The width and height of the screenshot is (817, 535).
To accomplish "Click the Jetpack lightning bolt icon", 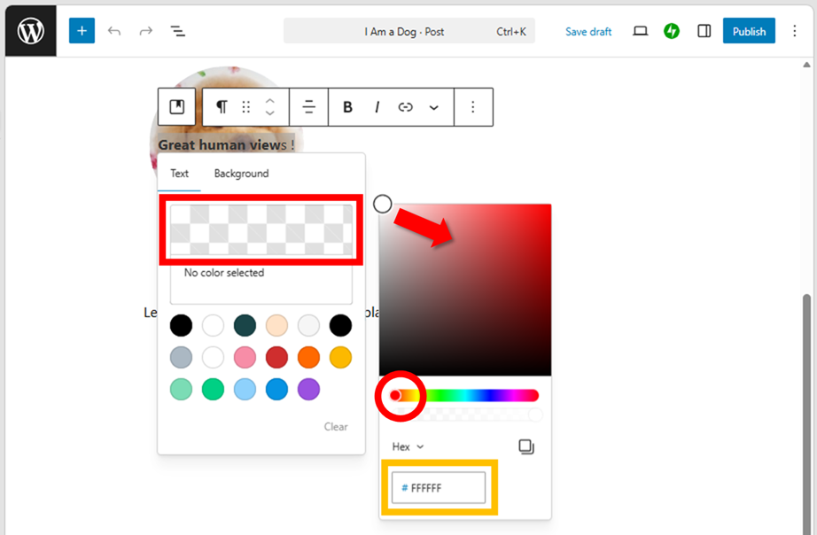I will coord(672,31).
